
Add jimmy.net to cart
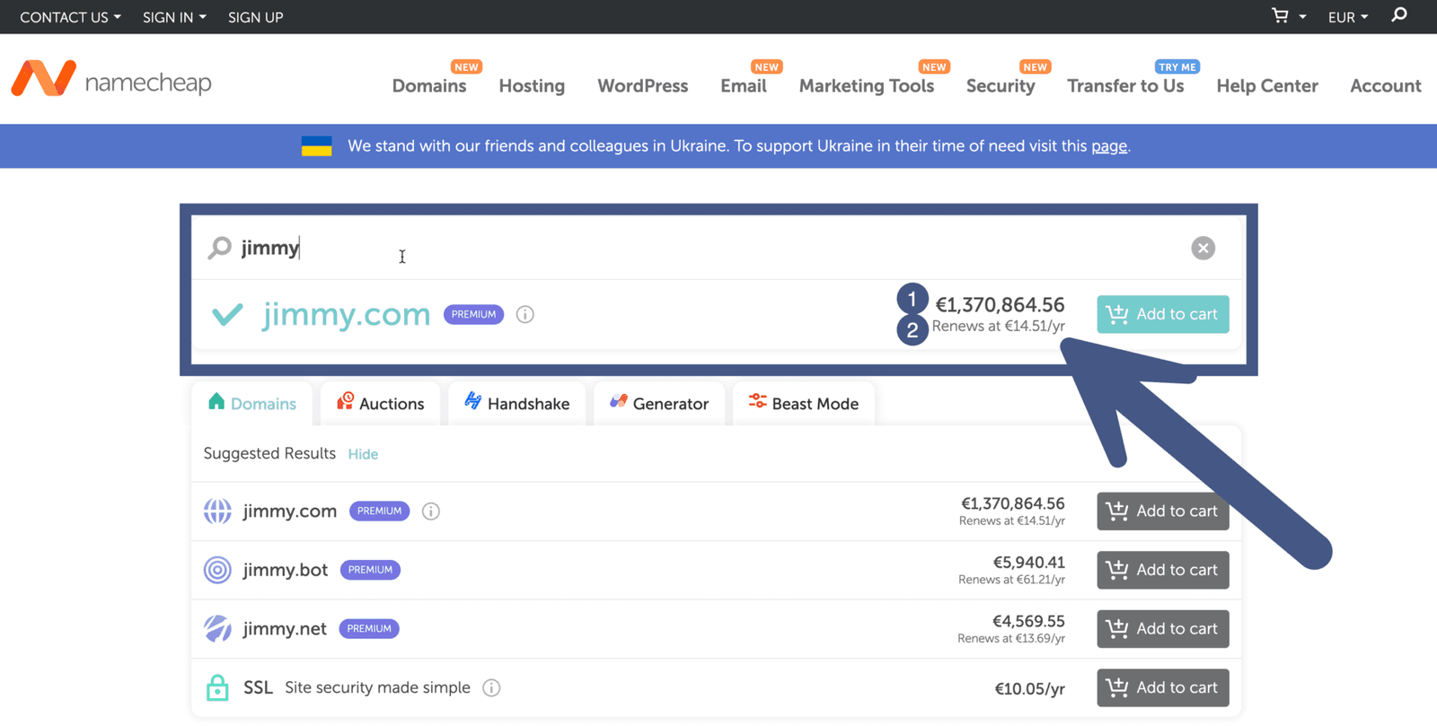[1163, 629]
